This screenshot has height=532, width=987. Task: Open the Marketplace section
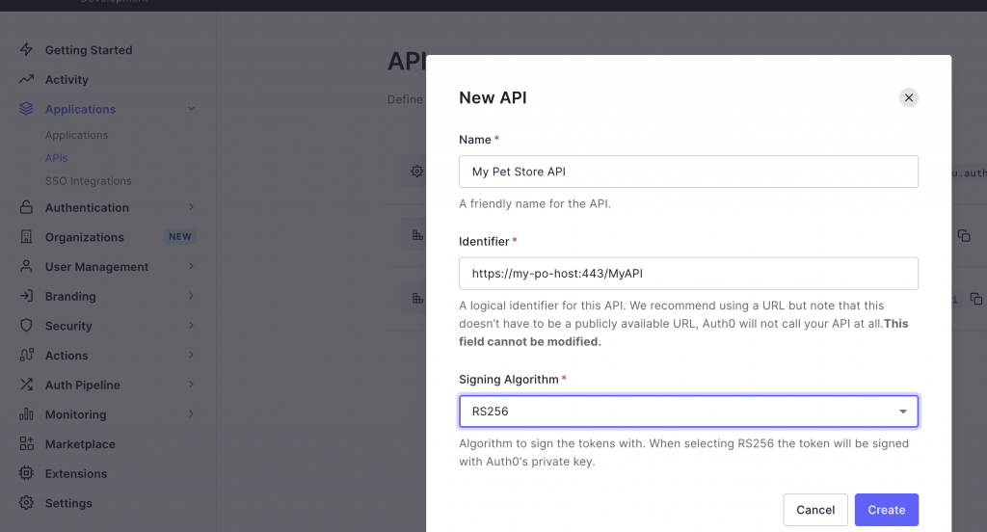pos(80,444)
